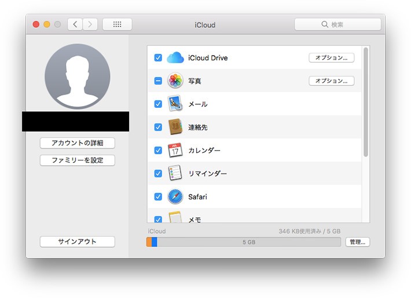Disable the Safari sync checkbox
Viewport: 411px width, 298px height.
(158, 197)
